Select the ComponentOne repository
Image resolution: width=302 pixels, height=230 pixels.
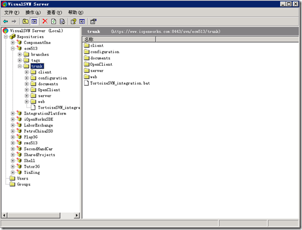click(x=37, y=43)
